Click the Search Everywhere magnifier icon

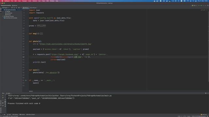[208, 6]
